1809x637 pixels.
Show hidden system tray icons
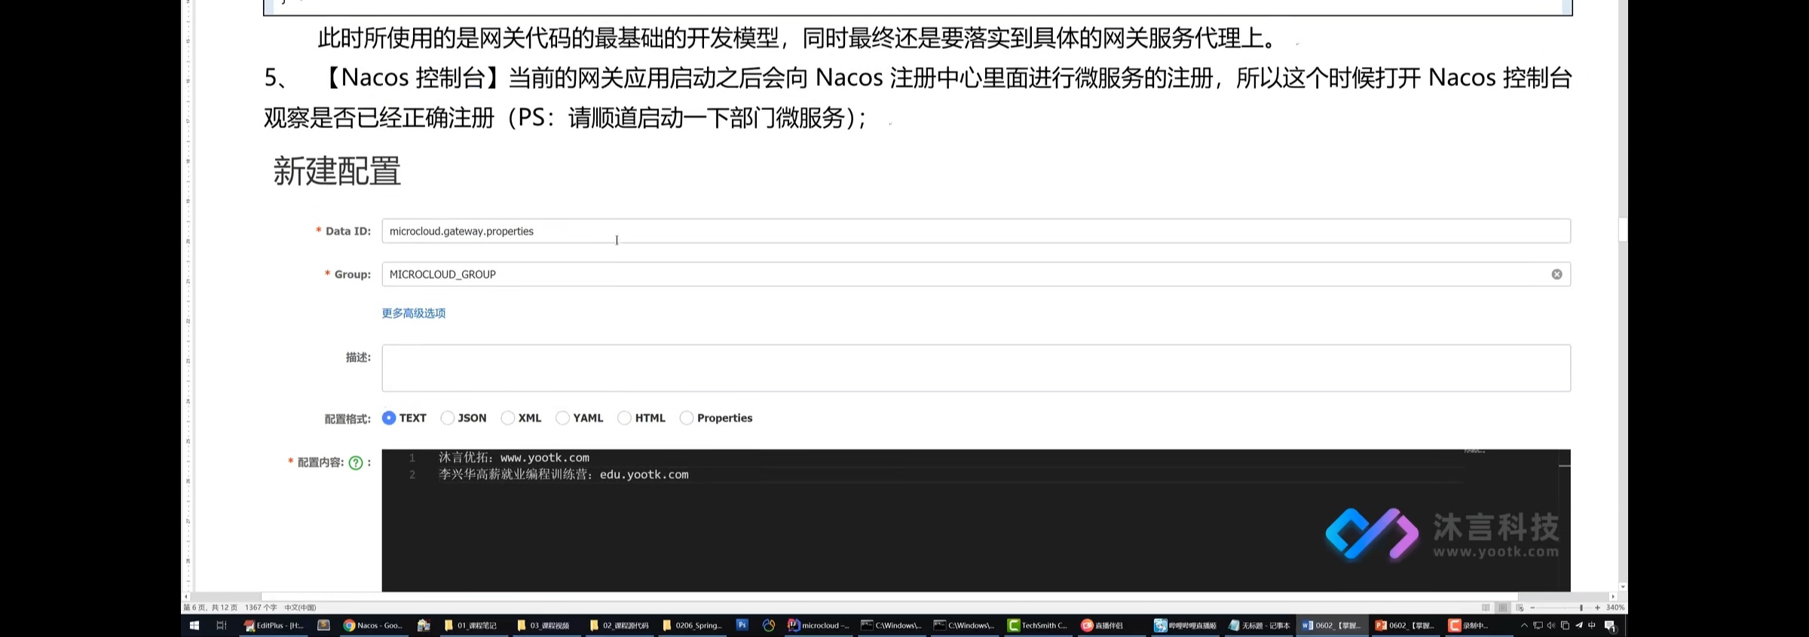1524,626
